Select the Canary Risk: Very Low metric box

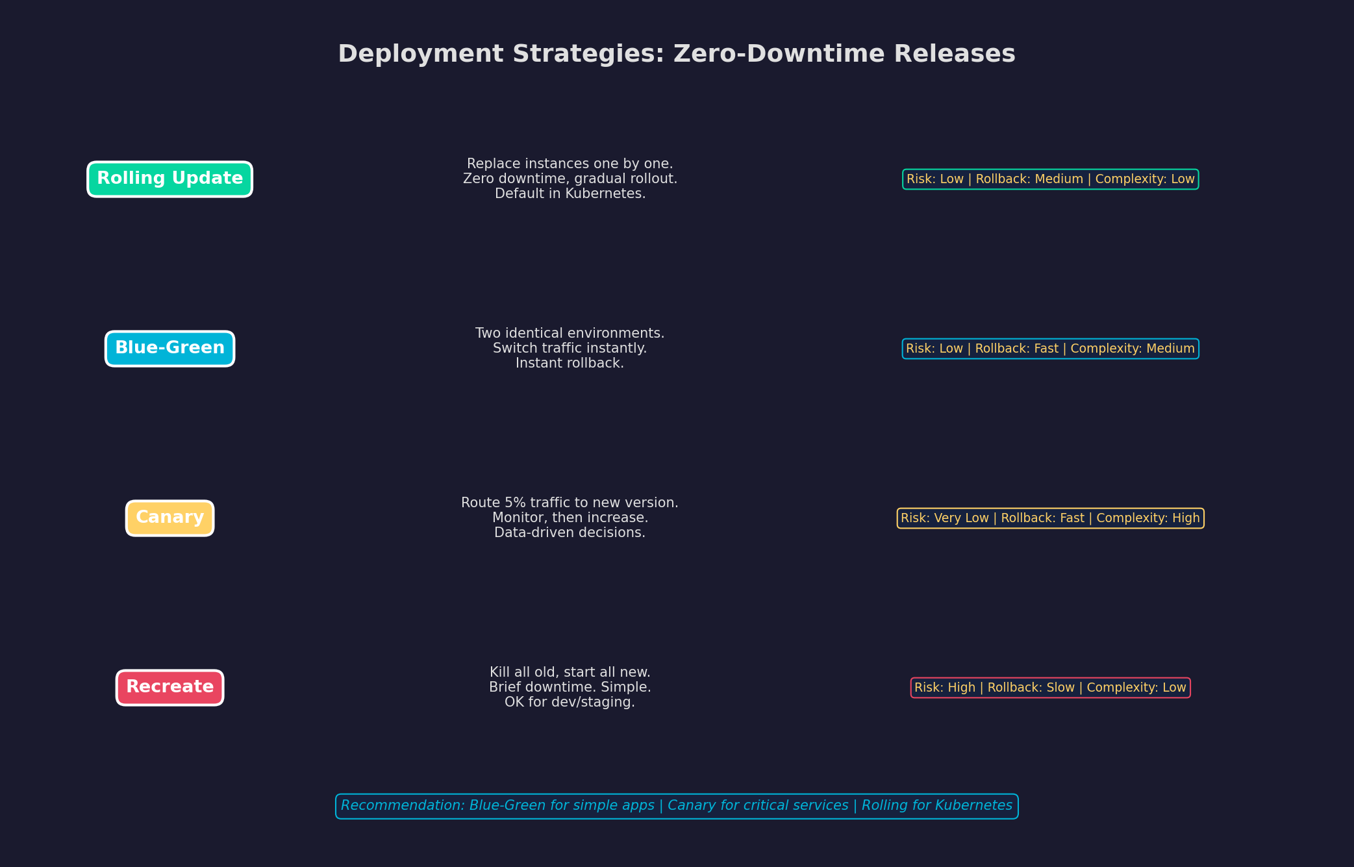pos(1049,518)
